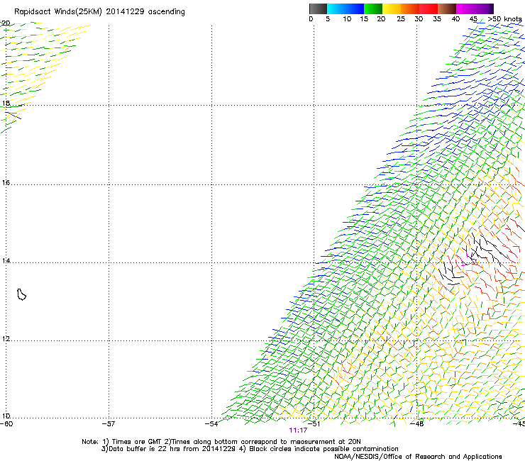Click the red 30-35 knots legend swatch
This screenshot has width=525, height=461.
coord(429,9)
